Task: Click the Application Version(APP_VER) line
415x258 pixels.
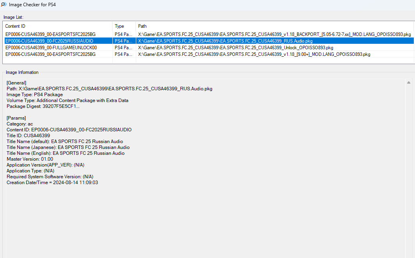Action: (x=46, y=165)
